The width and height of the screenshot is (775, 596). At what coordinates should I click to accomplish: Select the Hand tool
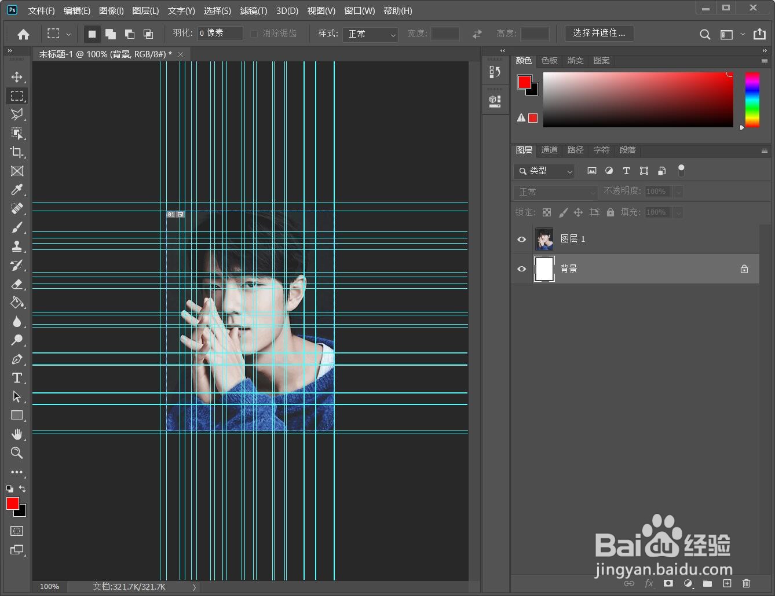tap(17, 434)
